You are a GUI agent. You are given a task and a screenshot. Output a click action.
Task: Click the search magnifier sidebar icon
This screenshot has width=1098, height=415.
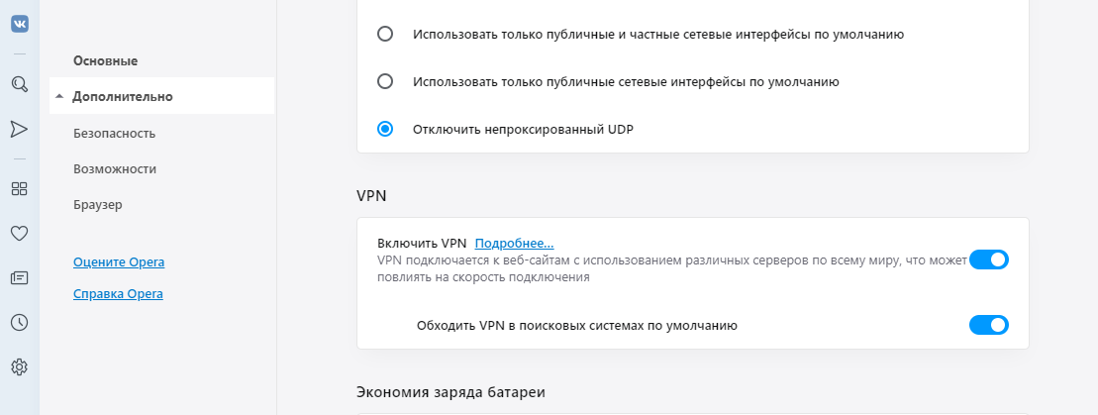coord(19,84)
